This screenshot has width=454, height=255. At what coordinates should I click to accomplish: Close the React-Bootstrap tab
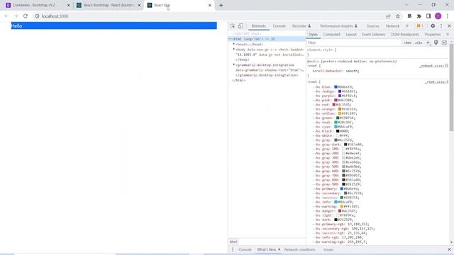click(139, 5)
